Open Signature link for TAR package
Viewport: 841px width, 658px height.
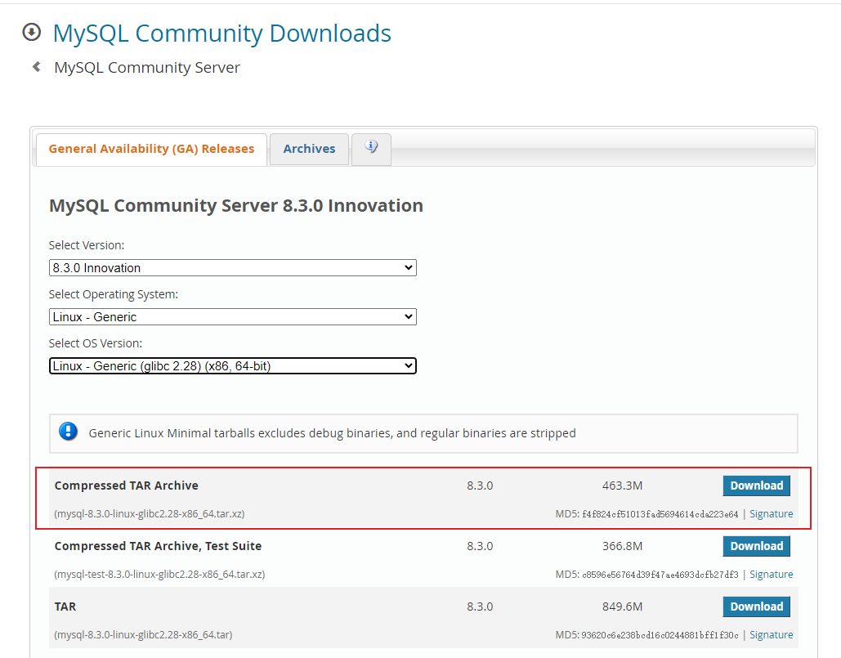point(772,635)
